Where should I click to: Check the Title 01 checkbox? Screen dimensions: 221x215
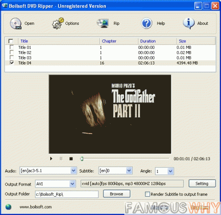click(12, 47)
